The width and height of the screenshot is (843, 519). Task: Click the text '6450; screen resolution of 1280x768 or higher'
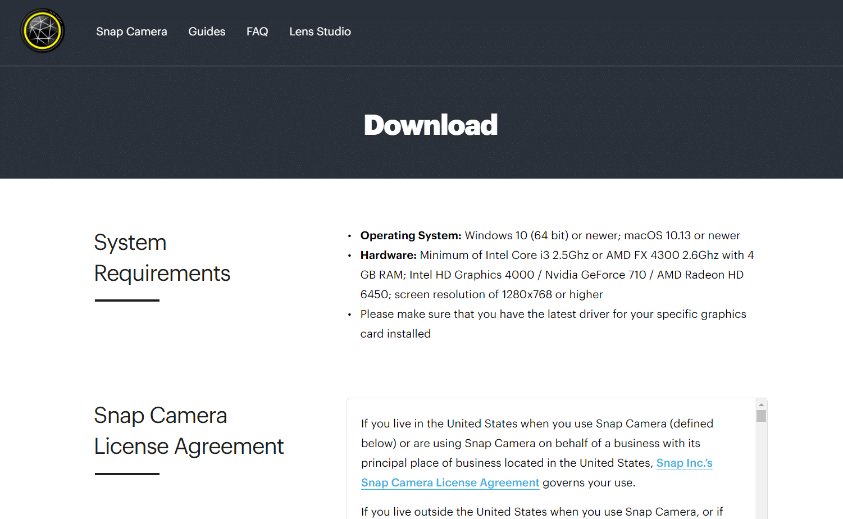(481, 294)
